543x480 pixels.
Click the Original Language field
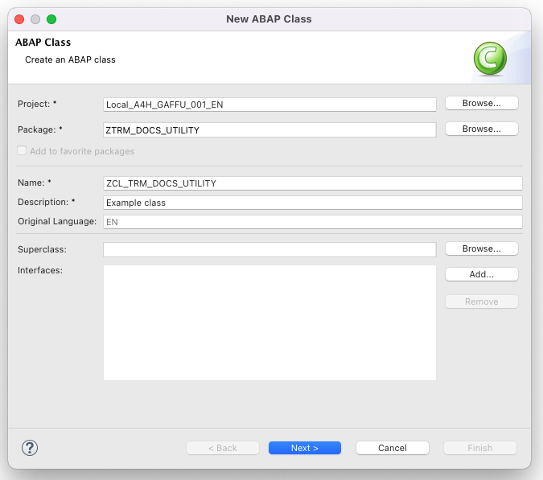coord(313,222)
